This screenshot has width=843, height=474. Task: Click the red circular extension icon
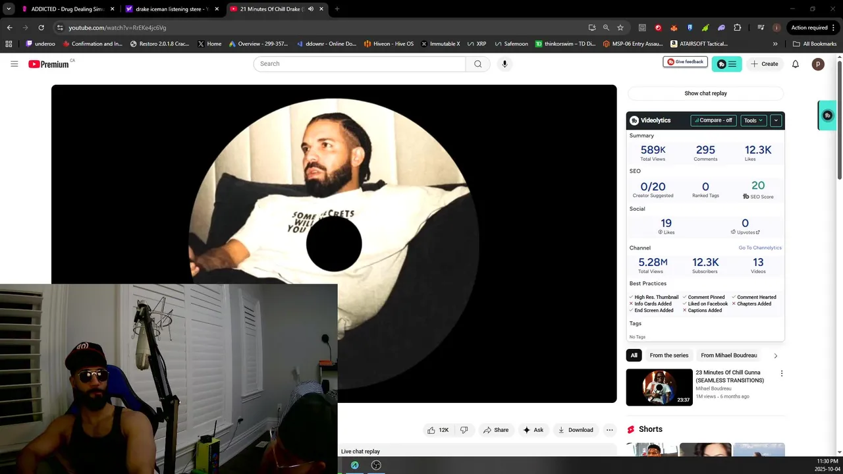[658, 28]
